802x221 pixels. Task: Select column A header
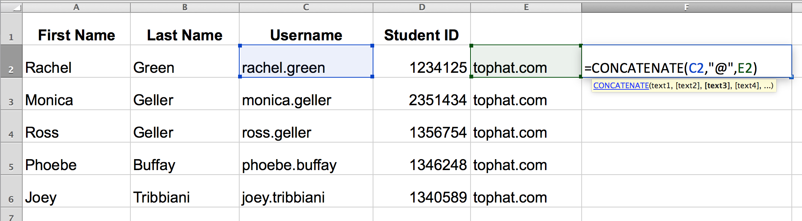76,7
